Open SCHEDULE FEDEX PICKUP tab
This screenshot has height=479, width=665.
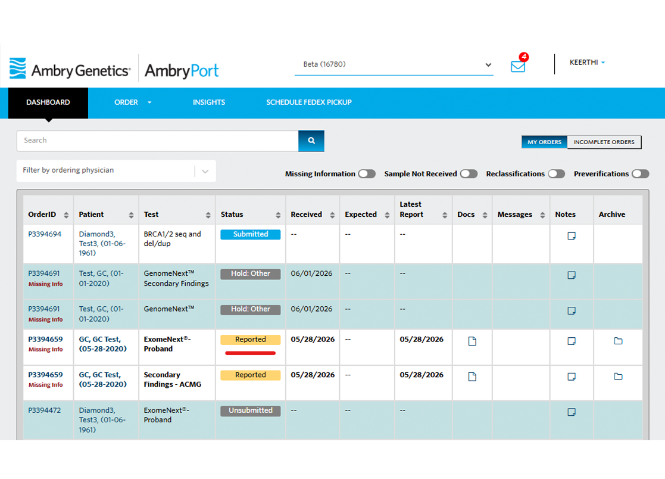point(309,102)
